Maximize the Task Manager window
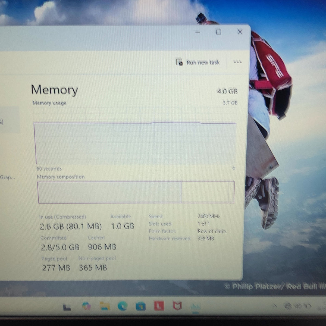This screenshot has width=326, height=326. coord(218,32)
